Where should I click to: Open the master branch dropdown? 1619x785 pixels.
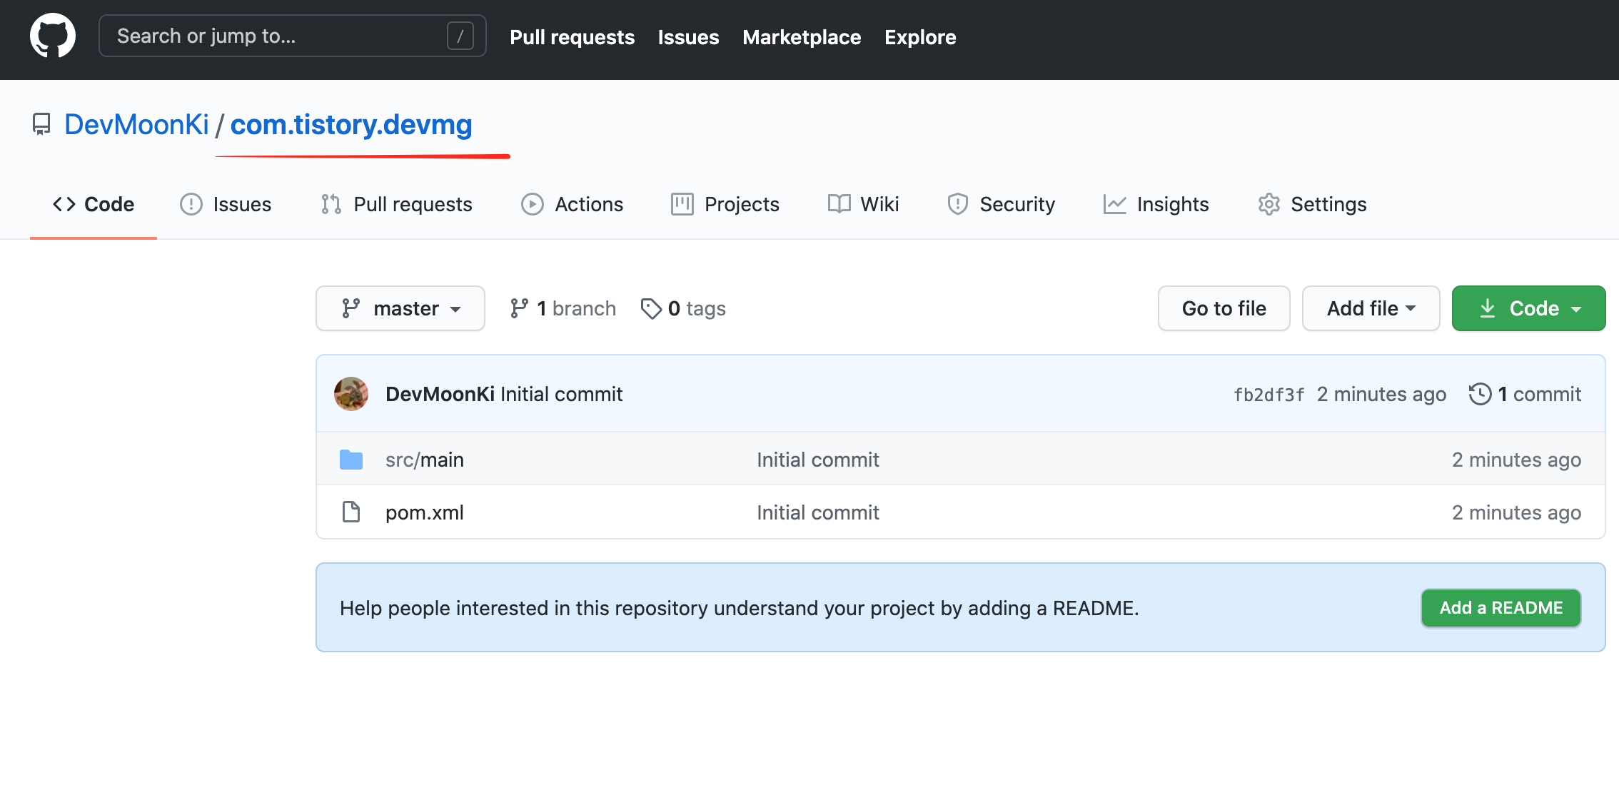point(400,308)
